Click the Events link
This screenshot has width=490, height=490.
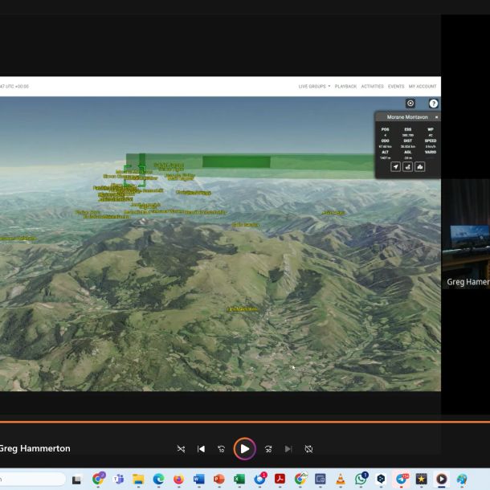click(x=396, y=86)
